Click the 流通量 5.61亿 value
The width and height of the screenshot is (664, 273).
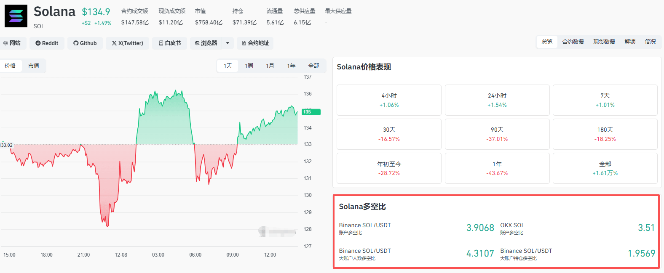point(275,22)
